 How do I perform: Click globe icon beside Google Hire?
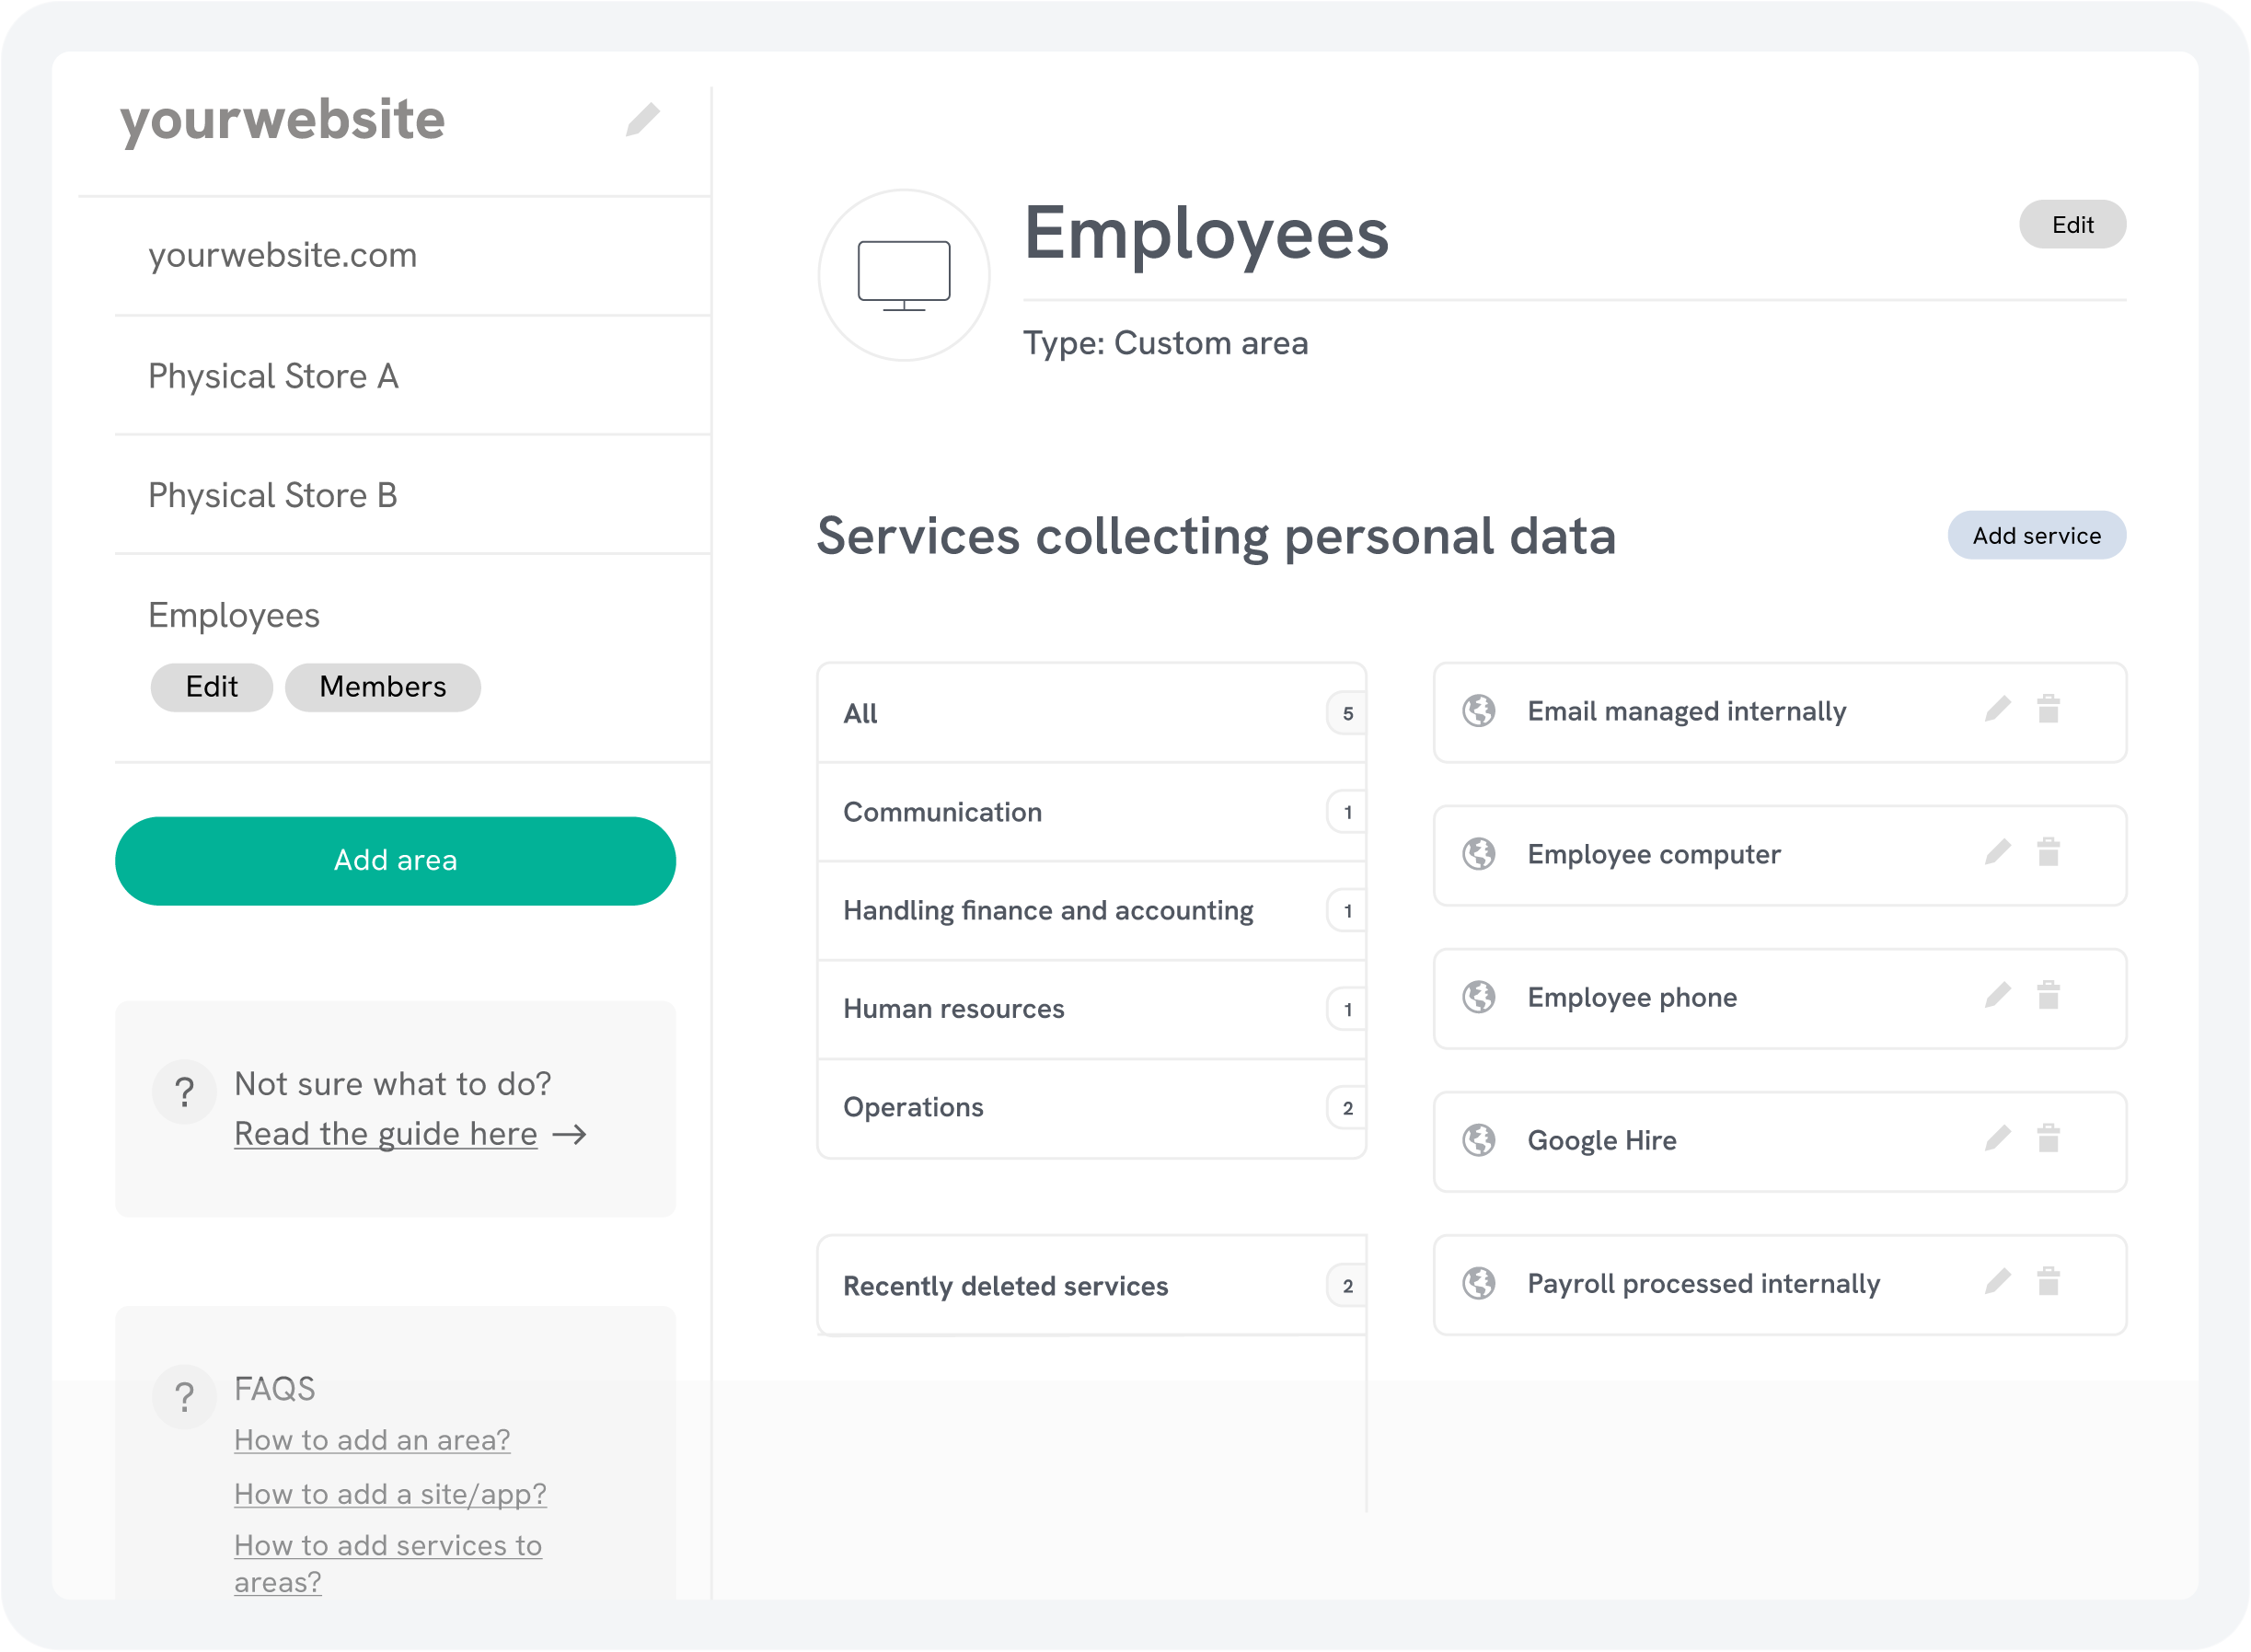click(x=1478, y=1140)
